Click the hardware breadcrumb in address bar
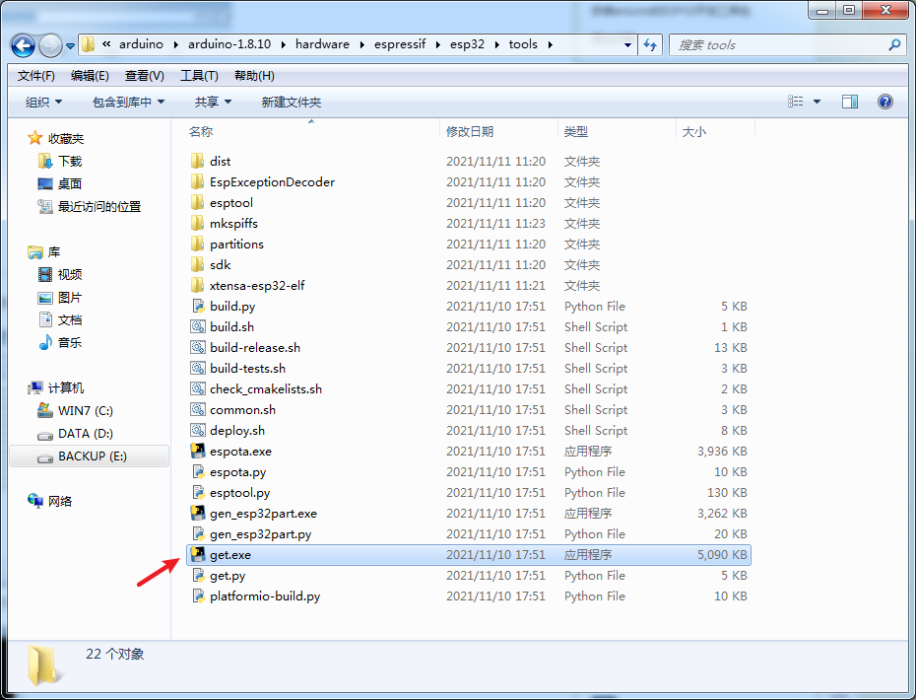The height and width of the screenshot is (700, 916). point(322,44)
